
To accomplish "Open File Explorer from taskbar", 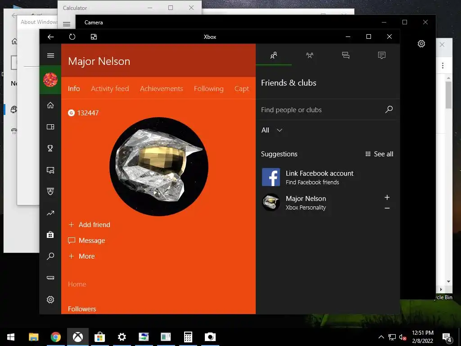I will point(33,337).
